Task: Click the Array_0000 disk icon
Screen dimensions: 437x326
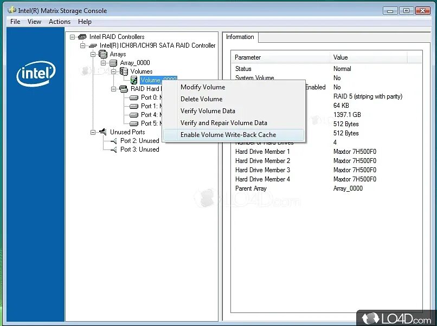Action: click(x=113, y=63)
